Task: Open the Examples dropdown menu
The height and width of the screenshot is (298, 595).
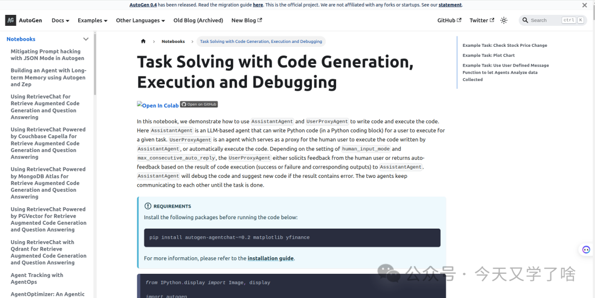Action: (x=93, y=20)
